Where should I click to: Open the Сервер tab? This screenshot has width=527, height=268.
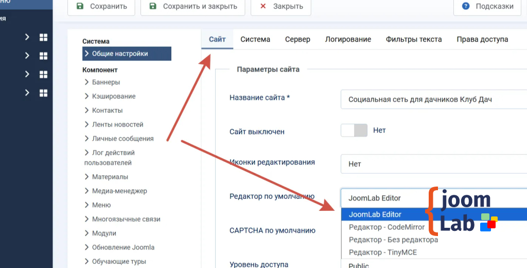(297, 39)
